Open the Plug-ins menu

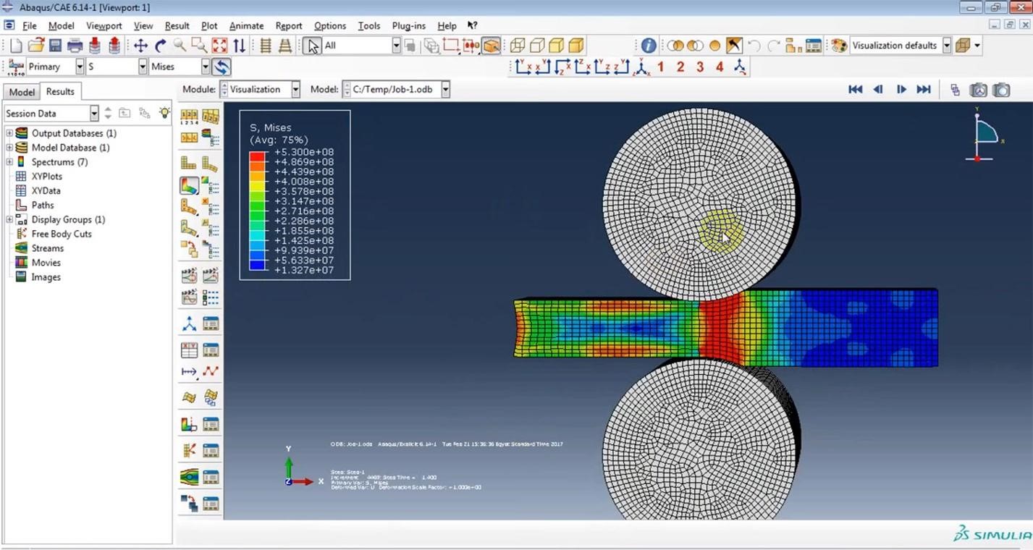click(409, 25)
